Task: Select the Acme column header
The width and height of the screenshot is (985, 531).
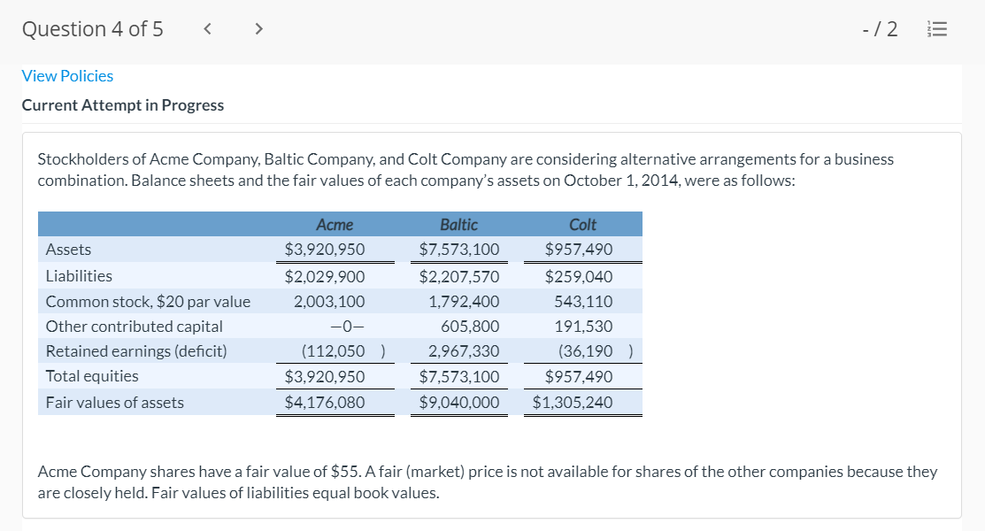Action: pos(335,225)
